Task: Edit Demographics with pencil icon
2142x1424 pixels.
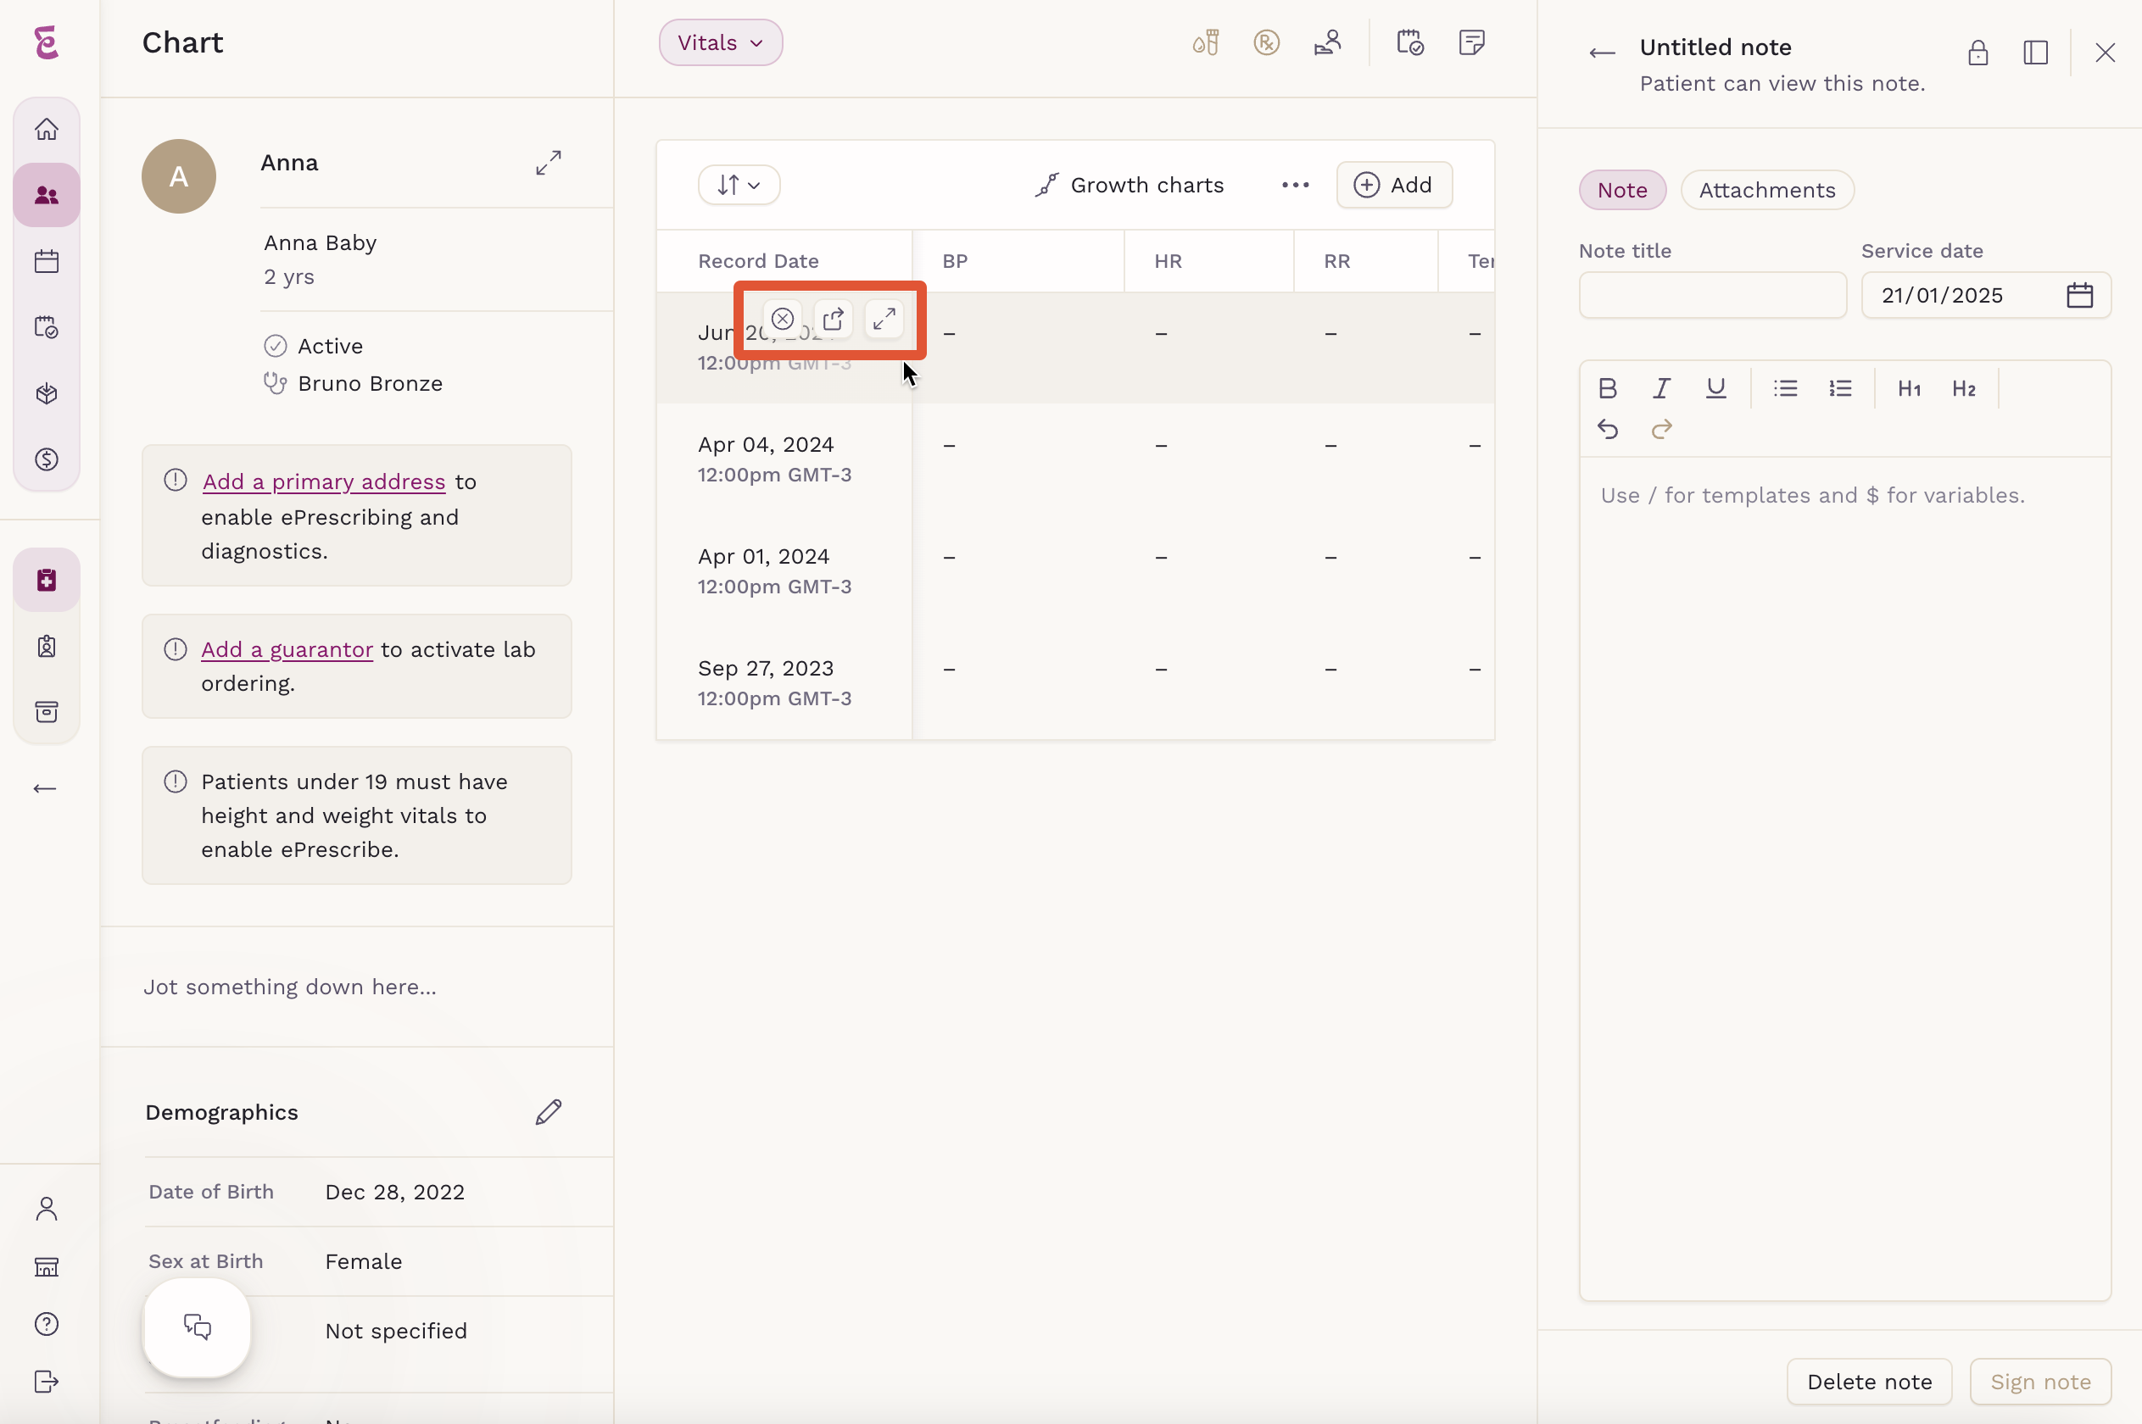Action: click(549, 1111)
